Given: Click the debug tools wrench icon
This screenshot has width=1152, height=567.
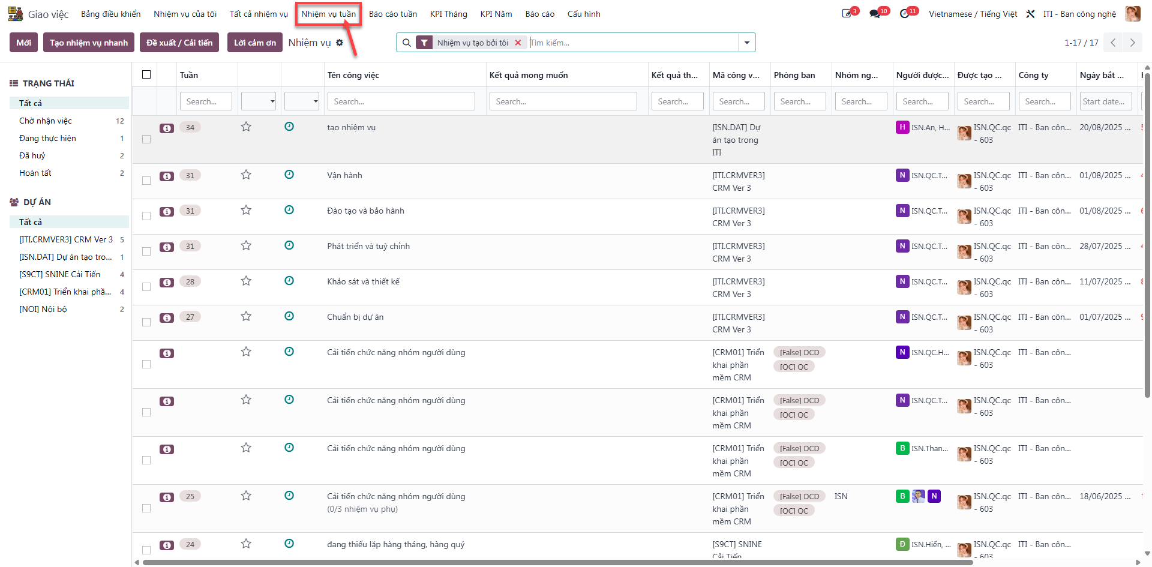Looking at the screenshot, I should point(1030,14).
